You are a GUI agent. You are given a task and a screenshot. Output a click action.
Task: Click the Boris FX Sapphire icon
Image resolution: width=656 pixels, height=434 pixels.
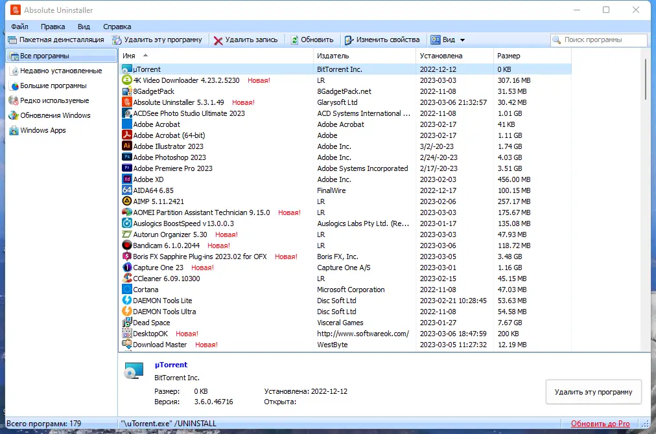coord(127,257)
